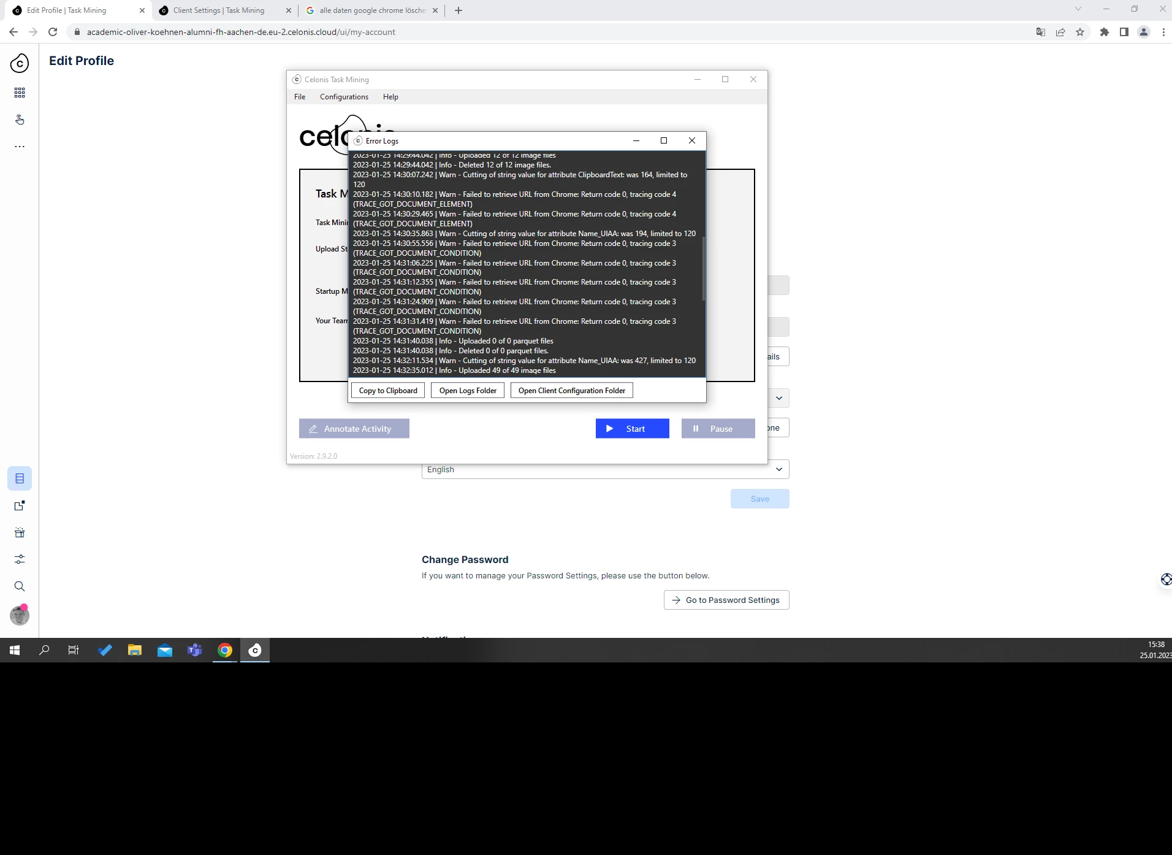Open the Help menu in Task Mining
1172x855 pixels.
390,97
